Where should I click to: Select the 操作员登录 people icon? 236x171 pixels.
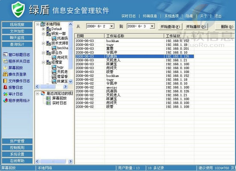coord(5,74)
